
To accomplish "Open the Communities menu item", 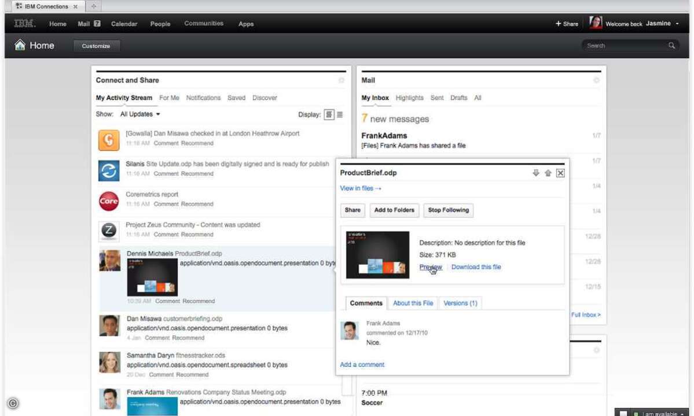I will 204,24.
